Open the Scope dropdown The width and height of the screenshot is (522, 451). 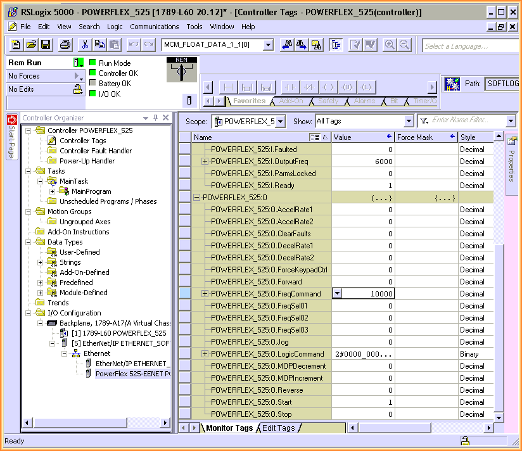(280, 121)
